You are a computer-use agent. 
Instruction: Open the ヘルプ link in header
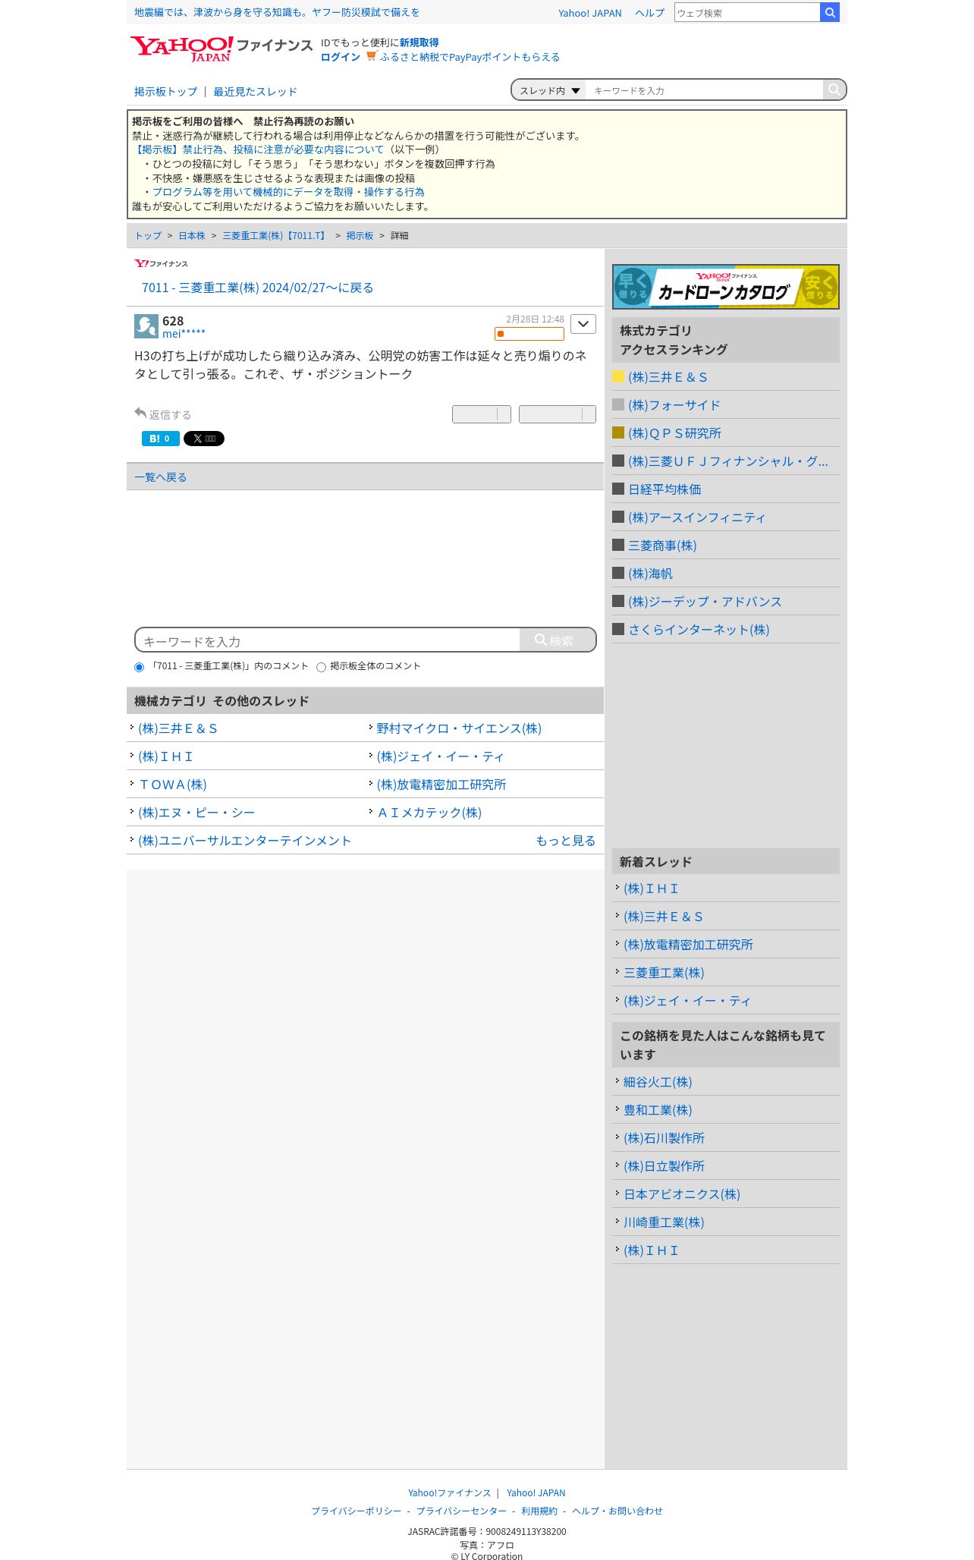(x=649, y=13)
